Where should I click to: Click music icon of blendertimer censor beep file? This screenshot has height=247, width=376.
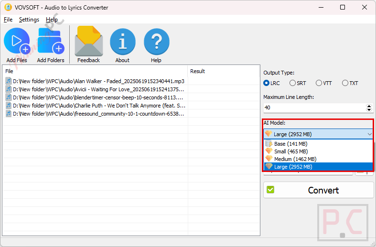9,97
